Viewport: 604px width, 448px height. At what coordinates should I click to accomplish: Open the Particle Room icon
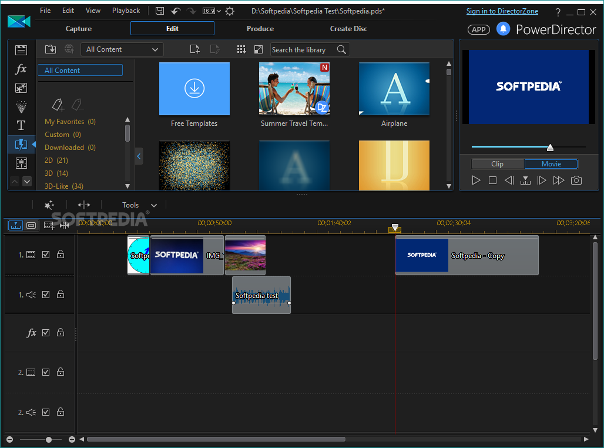[x=21, y=106]
